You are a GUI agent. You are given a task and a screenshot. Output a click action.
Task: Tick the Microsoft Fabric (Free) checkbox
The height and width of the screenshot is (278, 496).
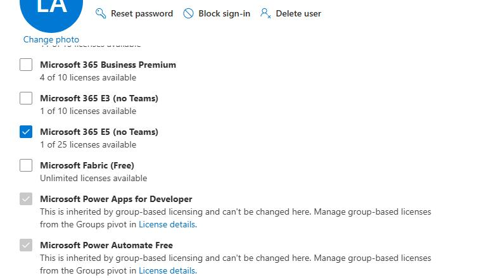[26, 165]
